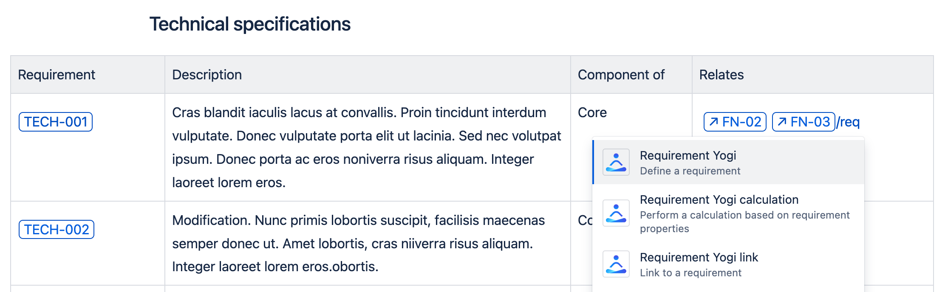Open the FN-02 related requirement
The image size is (945, 292).
coord(741,122)
